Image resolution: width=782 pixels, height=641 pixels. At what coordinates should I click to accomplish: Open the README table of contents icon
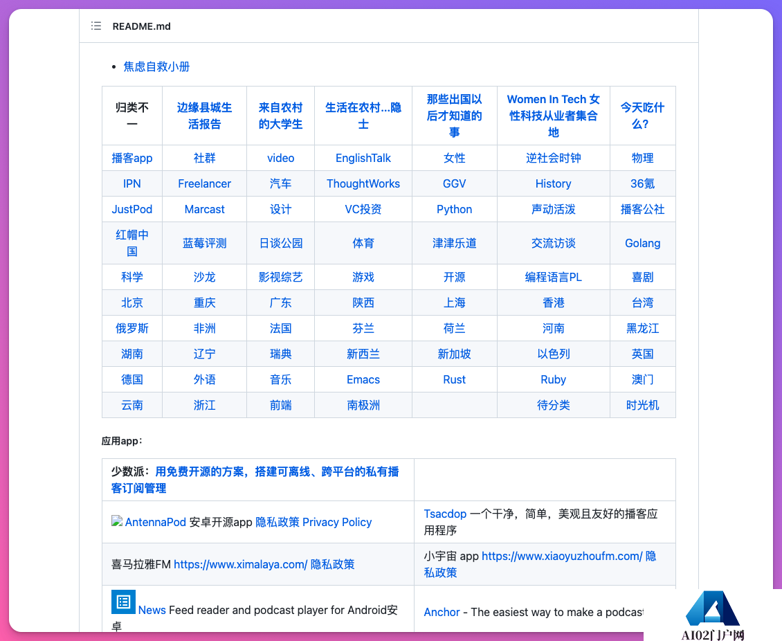pos(96,26)
